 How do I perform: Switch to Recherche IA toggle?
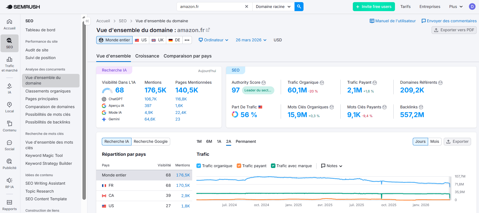coord(117,141)
